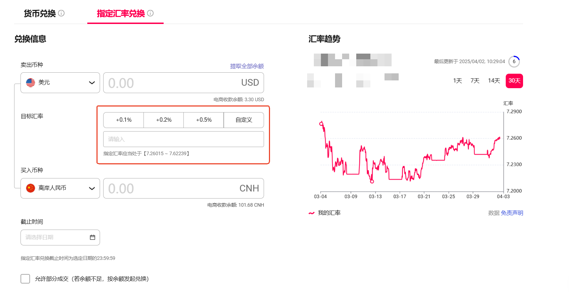Image resolution: width=569 pixels, height=292 pixels.
Task: Click the 目标汇率 label
Action: tap(32, 116)
